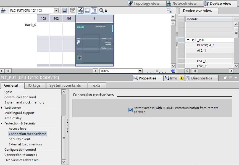Click the go-to-network-view icon beside the device selector
The image size is (239, 165).
tap(3, 10)
